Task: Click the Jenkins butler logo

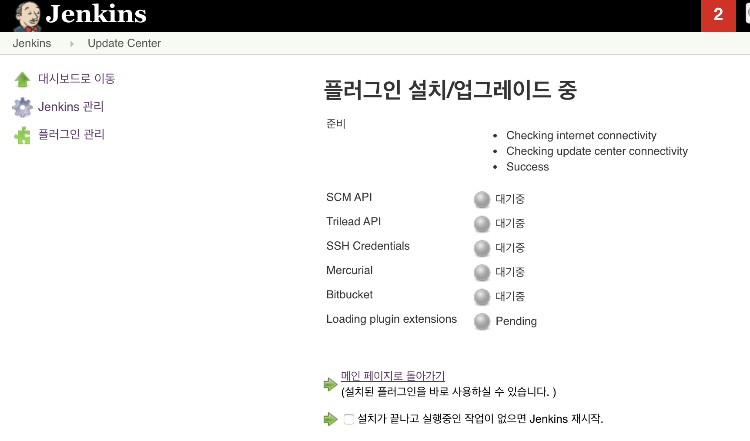Action: [x=27, y=17]
